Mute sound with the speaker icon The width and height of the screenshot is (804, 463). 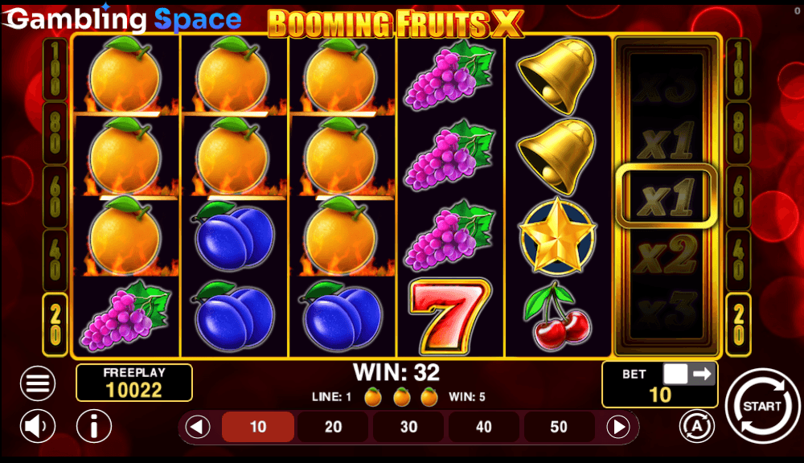38,425
